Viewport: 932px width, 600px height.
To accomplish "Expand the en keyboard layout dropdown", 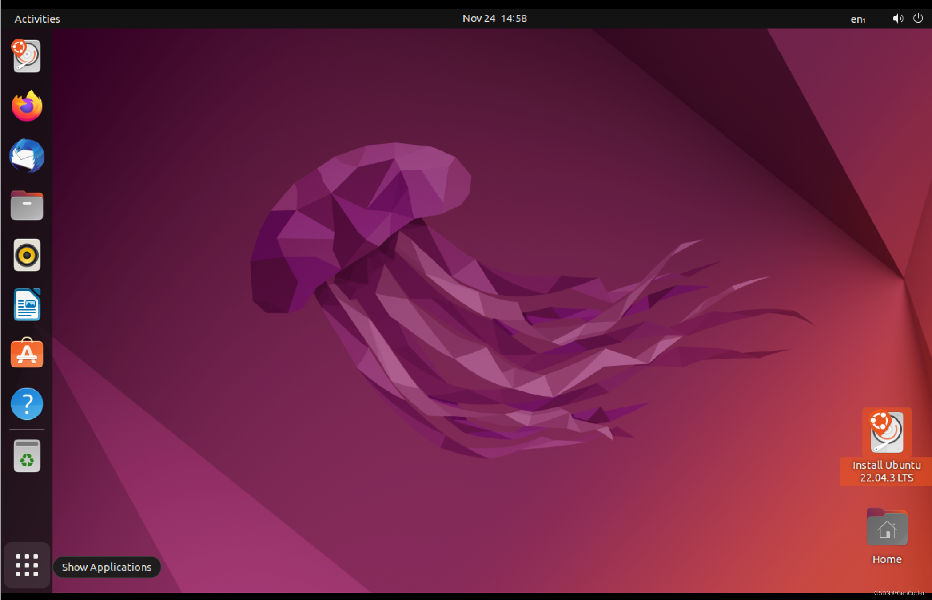I will click(x=858, y=19).
